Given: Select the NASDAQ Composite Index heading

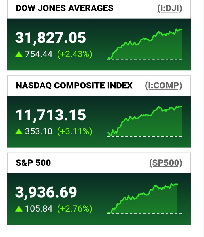Looking at the screenshot, I should point(74,86).
